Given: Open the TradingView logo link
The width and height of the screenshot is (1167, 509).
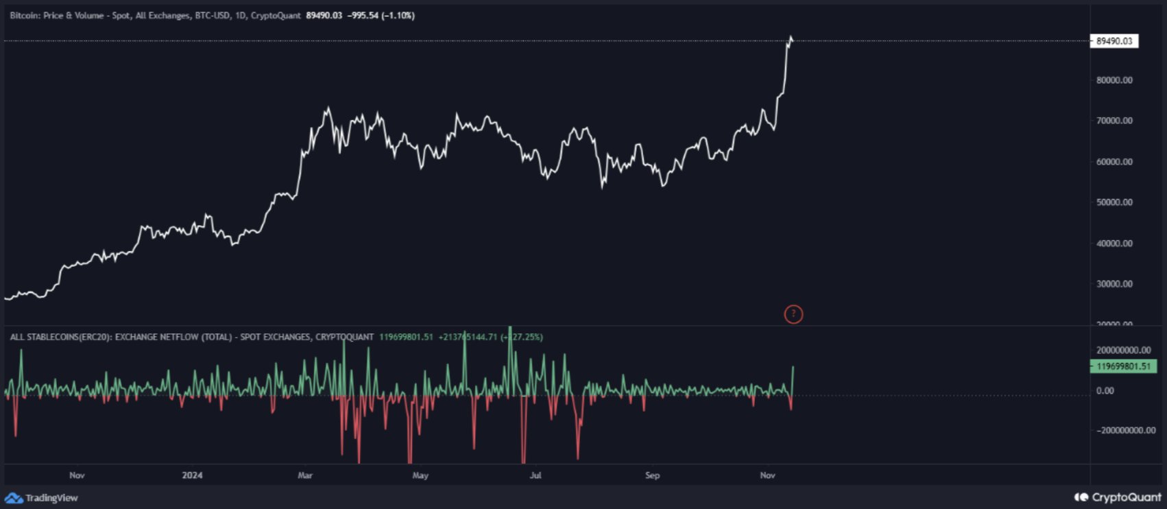Looking at the screenshot, I should point(41,498).
